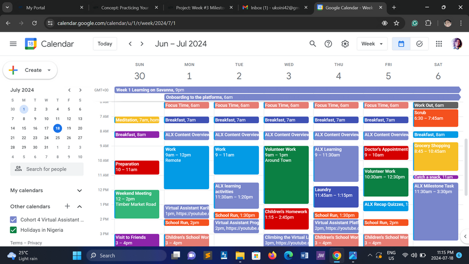Click the Search for people field
Viewport: 469px width, 264px height.
click(47, 169)
